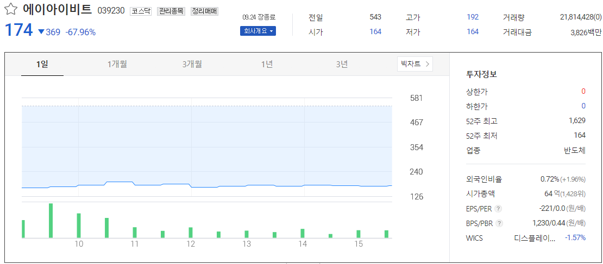Click the change rate -67.96%
The height and width of the screenshot is (264, 603).
(x=80, y=32)
